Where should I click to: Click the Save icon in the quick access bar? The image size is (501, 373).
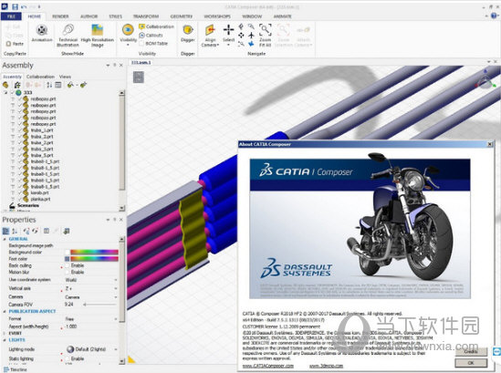(15, 6)
